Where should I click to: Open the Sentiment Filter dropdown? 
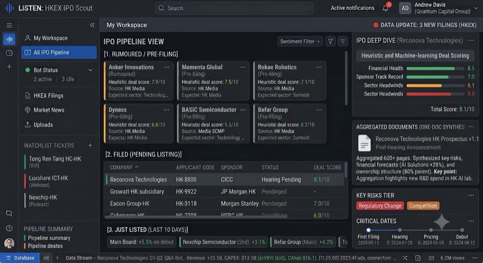tap(300, 41)
